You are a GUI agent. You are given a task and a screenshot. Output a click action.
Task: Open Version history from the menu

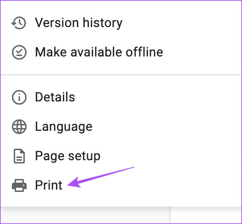pos(79,23)
